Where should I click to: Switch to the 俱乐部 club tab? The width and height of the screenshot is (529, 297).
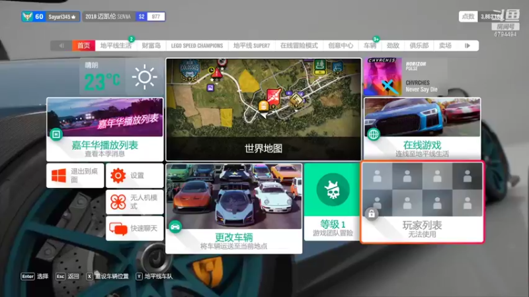click(419, 46)
